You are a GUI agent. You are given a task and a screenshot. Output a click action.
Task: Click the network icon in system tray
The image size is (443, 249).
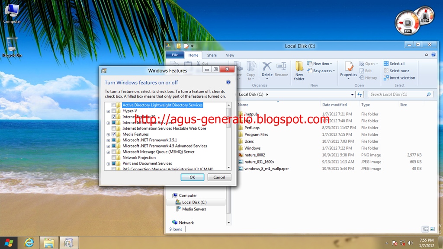[x=403, y=243]
